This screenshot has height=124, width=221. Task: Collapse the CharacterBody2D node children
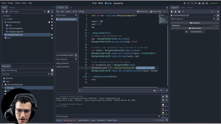click(4, 22)
